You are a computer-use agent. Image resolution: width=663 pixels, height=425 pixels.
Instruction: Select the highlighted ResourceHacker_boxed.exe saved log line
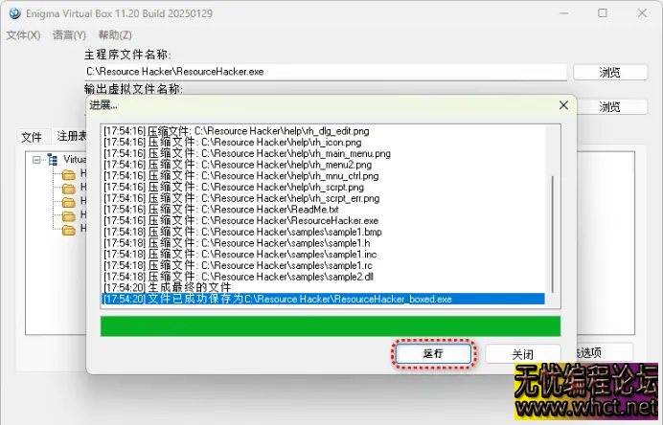tap(324, 299)
